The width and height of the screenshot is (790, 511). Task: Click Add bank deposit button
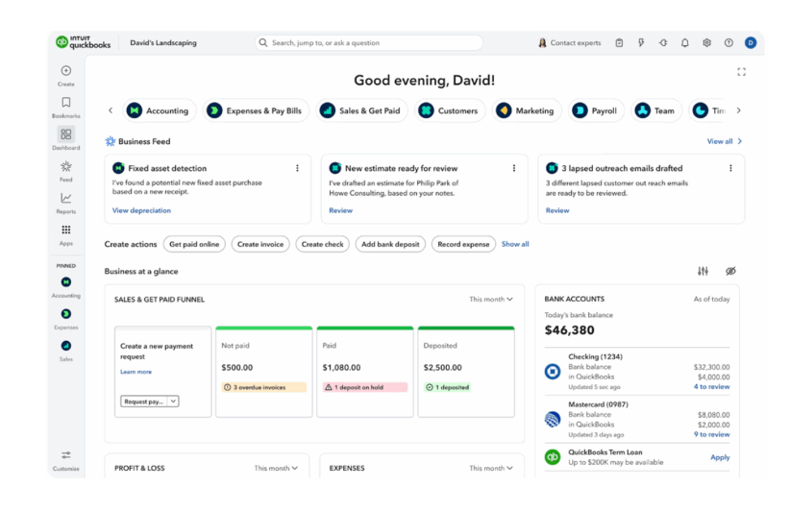[x=390, y=244]
